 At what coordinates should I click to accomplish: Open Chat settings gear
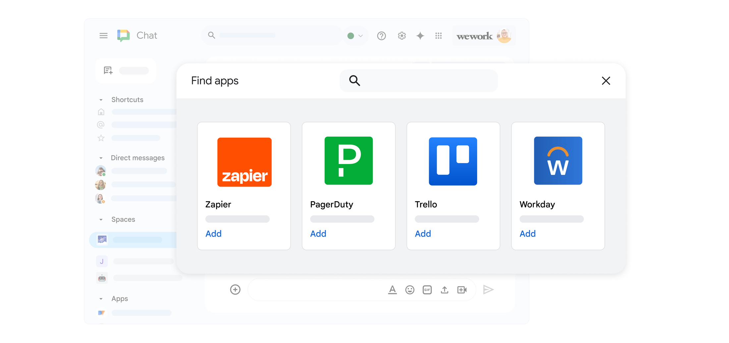(402, 35)
